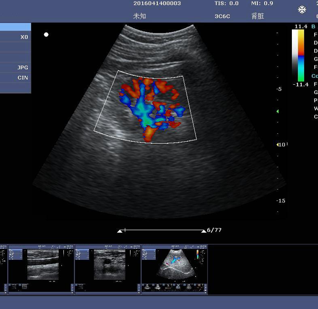Click the cine loop frame slider bar
The width and height of the screenshot is (318, 309).
(162, 230)
